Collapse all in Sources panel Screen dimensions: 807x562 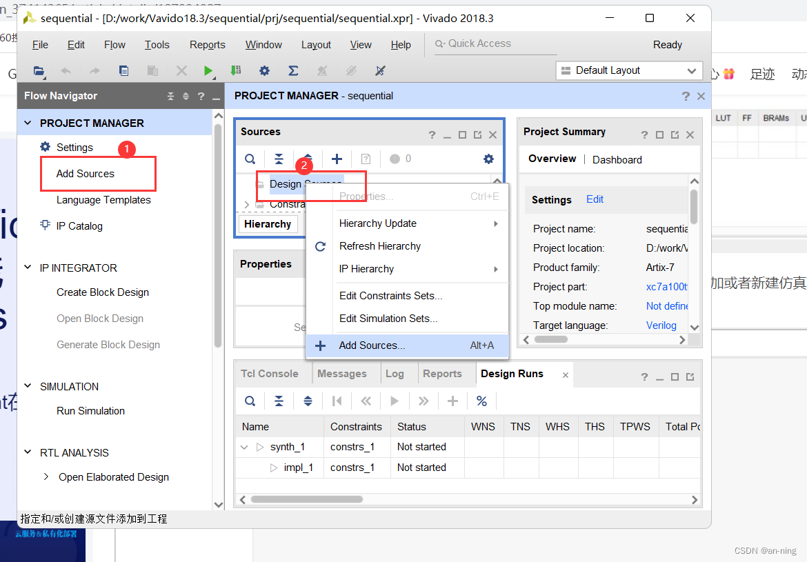click(x=279, y=159)
